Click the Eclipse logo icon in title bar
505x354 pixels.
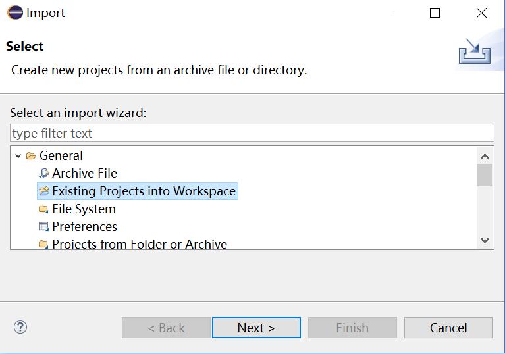click(15, 13)
